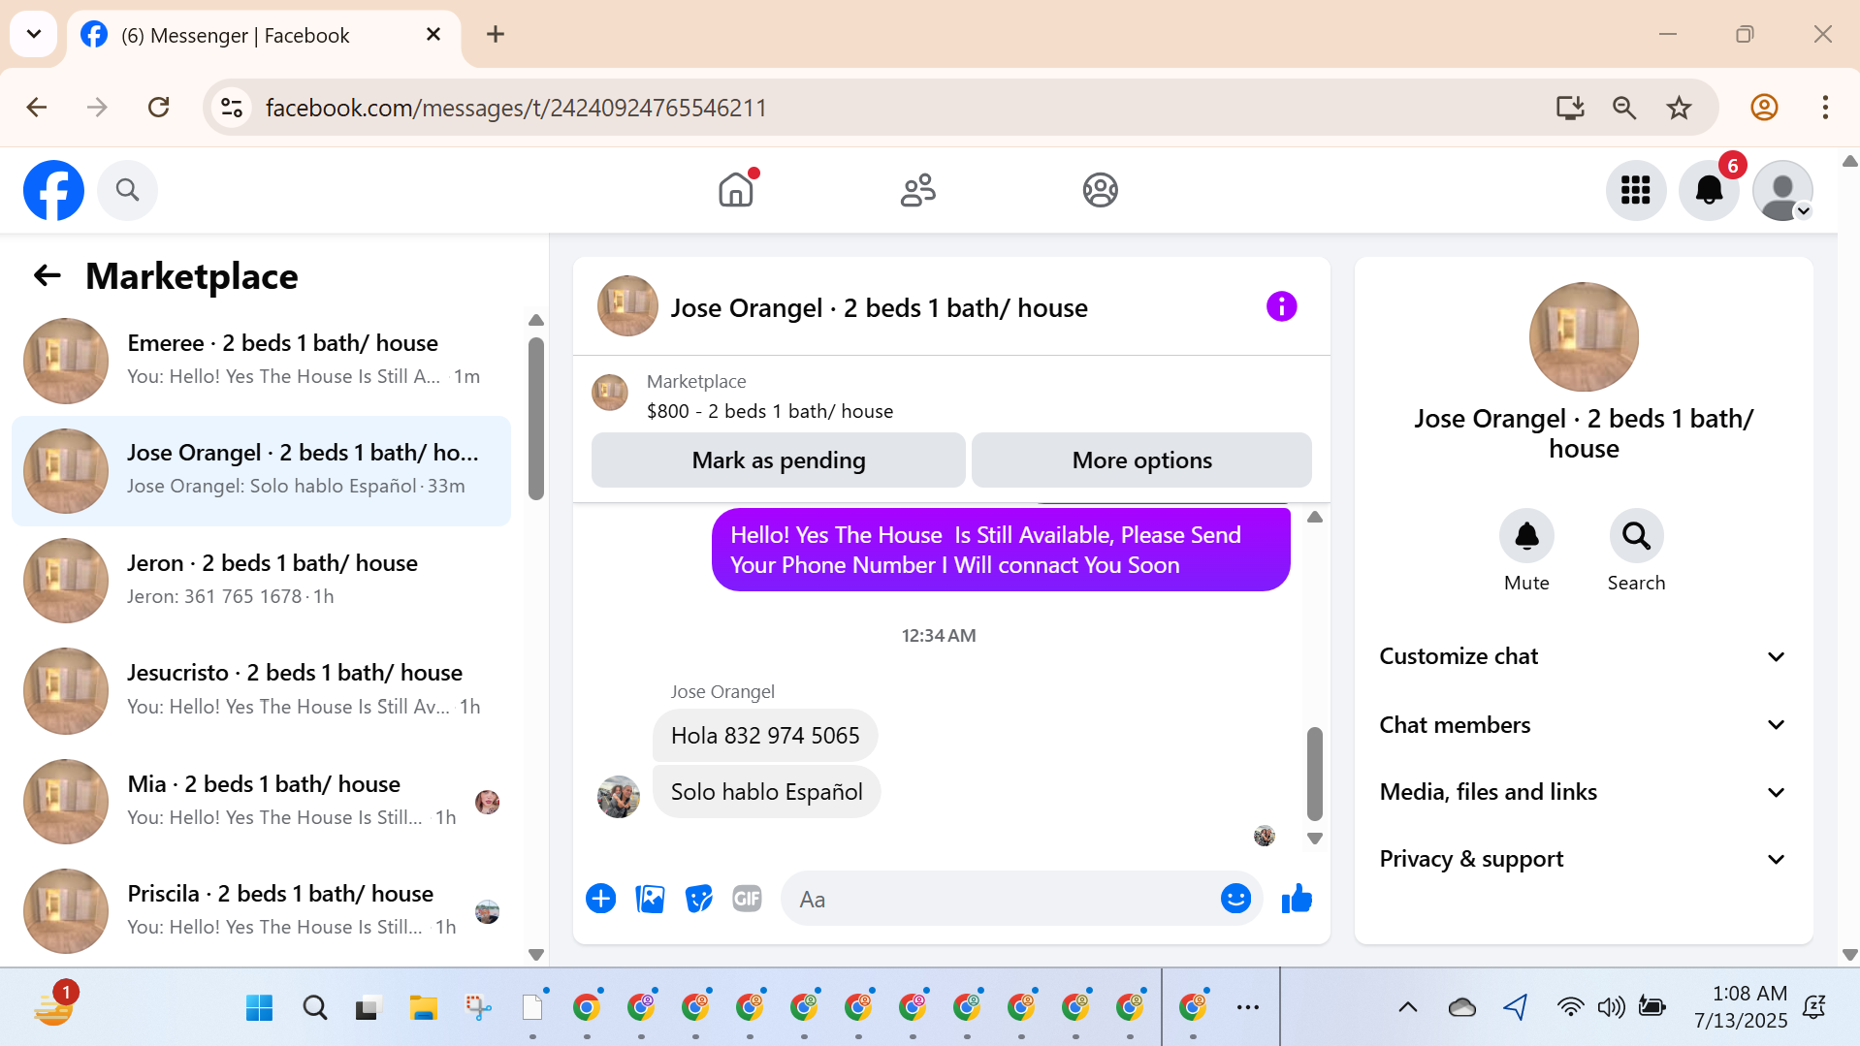
Task: Open taskbar overflow three dots
Action: click(1248, 1008)
